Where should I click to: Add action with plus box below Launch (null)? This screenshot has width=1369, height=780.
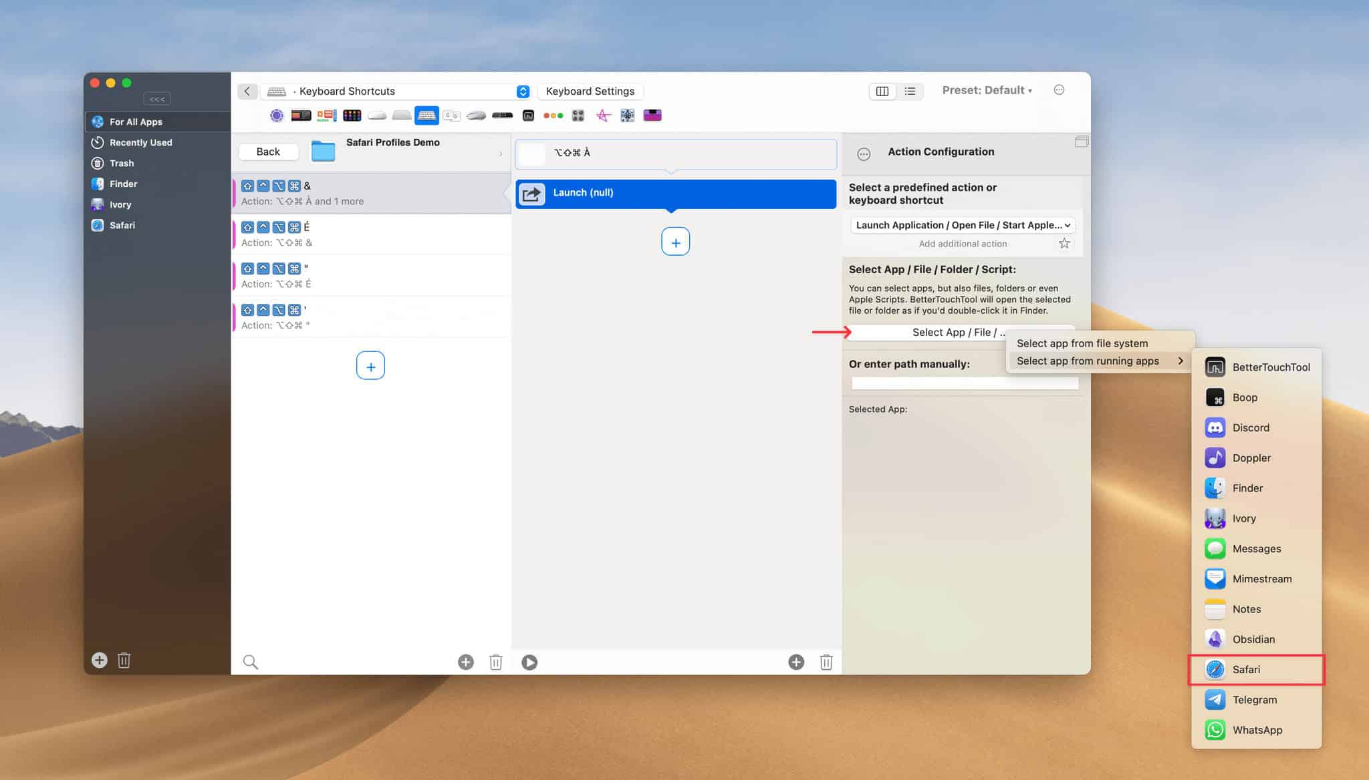click(x=675, y=242)
